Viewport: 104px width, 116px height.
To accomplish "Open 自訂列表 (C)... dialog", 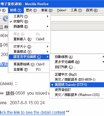I will (x=77, y=67).
